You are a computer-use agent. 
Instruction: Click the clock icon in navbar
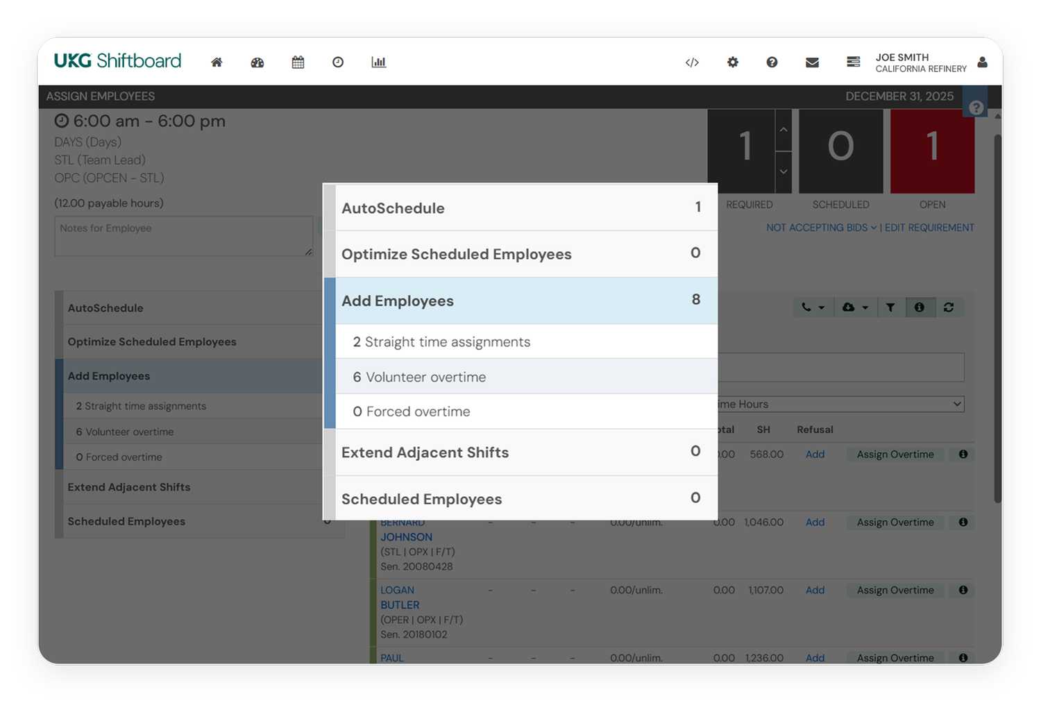[338, 62]
